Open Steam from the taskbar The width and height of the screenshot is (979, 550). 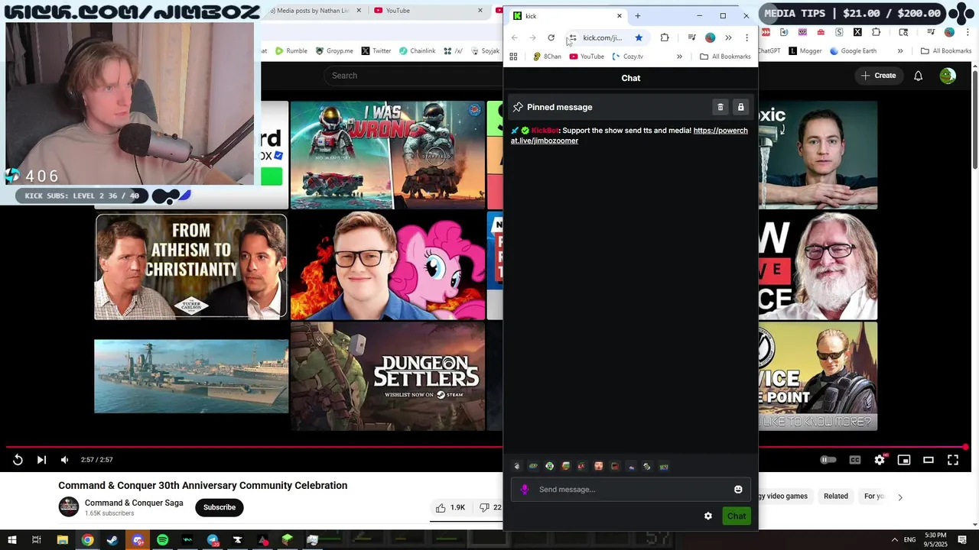click(x=112, y=540)
